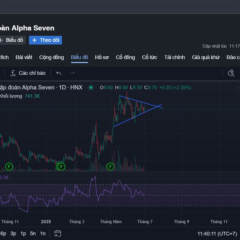This screenshot has height=240, width=240.
Task: Click the double F marker after 2025
Action: [x=61, y=166]
